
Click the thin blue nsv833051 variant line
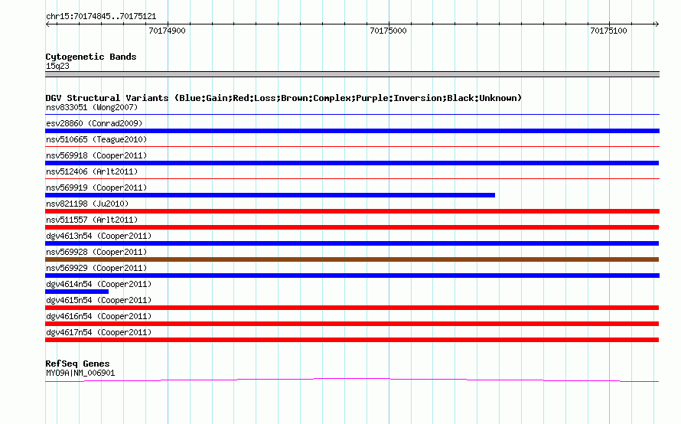pos(352,114)
